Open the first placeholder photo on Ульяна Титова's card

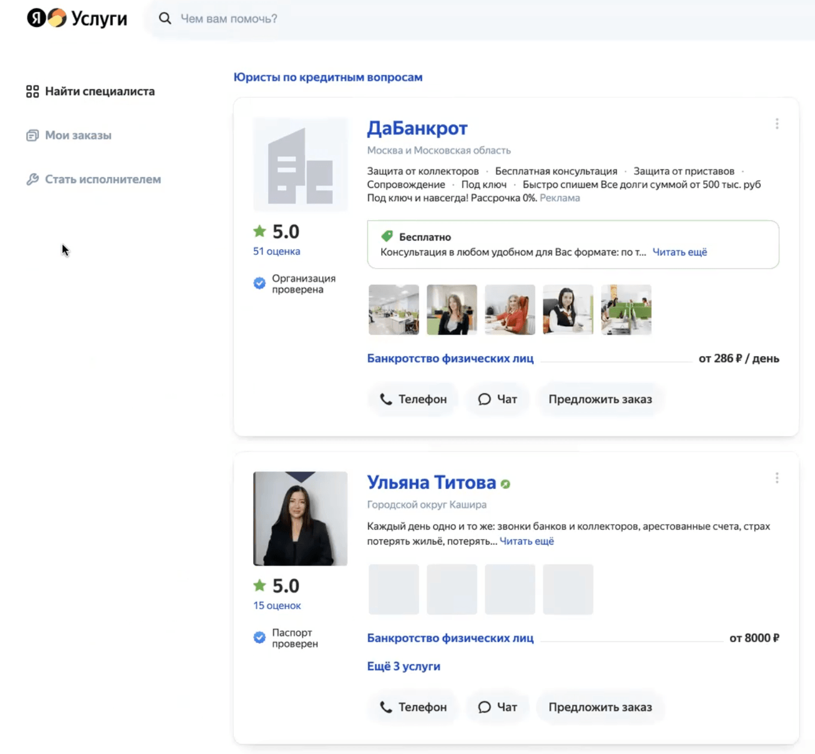394,589
